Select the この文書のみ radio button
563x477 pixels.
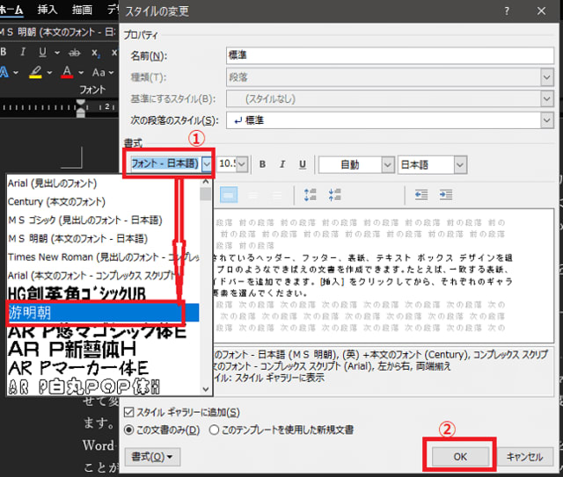pos(130,430)
